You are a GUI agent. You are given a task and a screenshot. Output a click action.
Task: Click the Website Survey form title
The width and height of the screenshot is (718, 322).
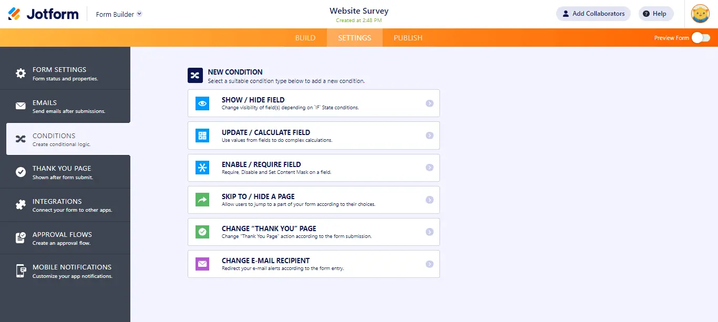pos(359,11)
